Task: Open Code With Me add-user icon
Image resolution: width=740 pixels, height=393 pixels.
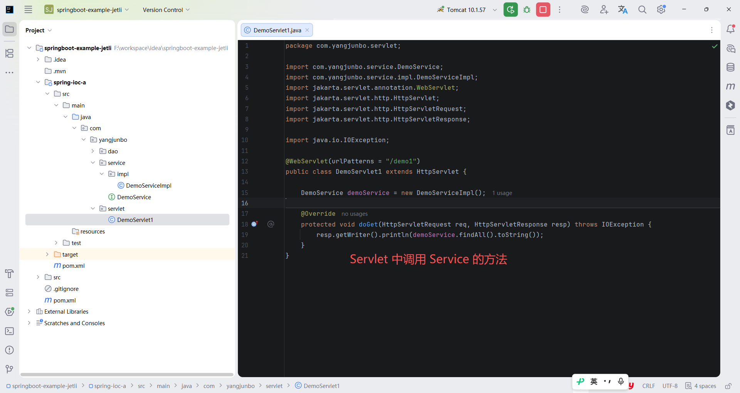Action: (604, 10)
